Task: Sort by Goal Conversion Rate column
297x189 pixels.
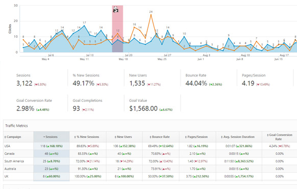Action: [279, 137]
